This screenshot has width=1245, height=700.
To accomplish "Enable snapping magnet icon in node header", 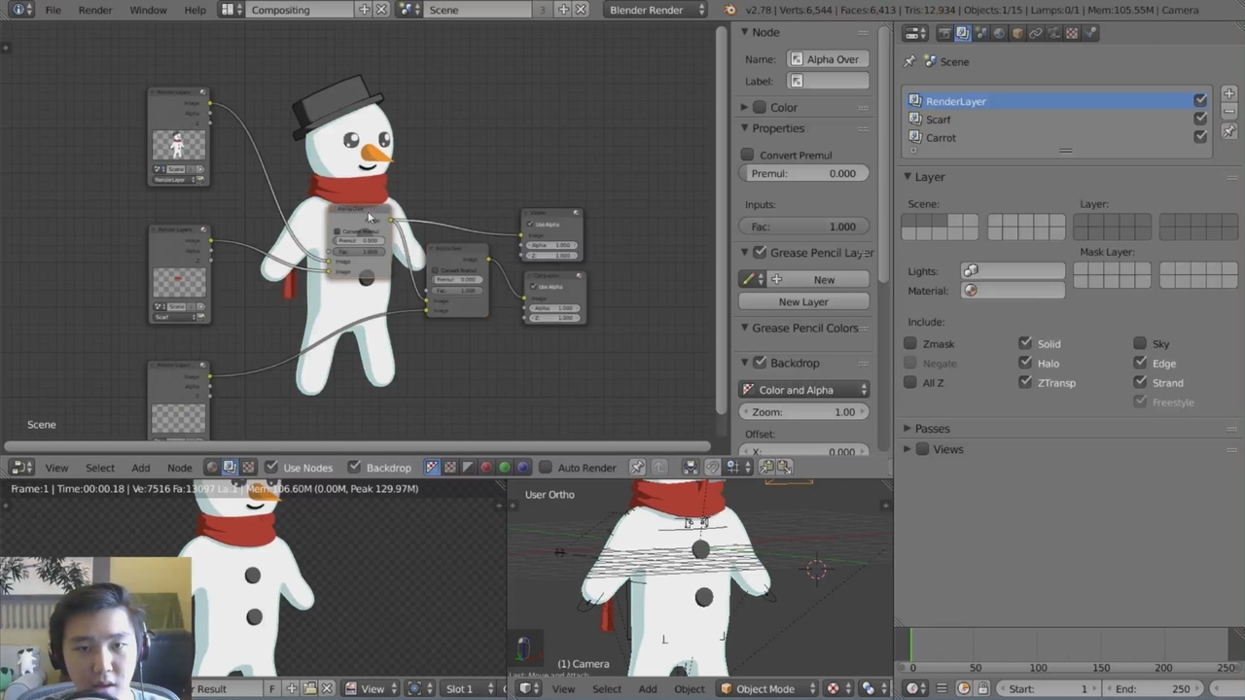I will [x=712, y=468].
